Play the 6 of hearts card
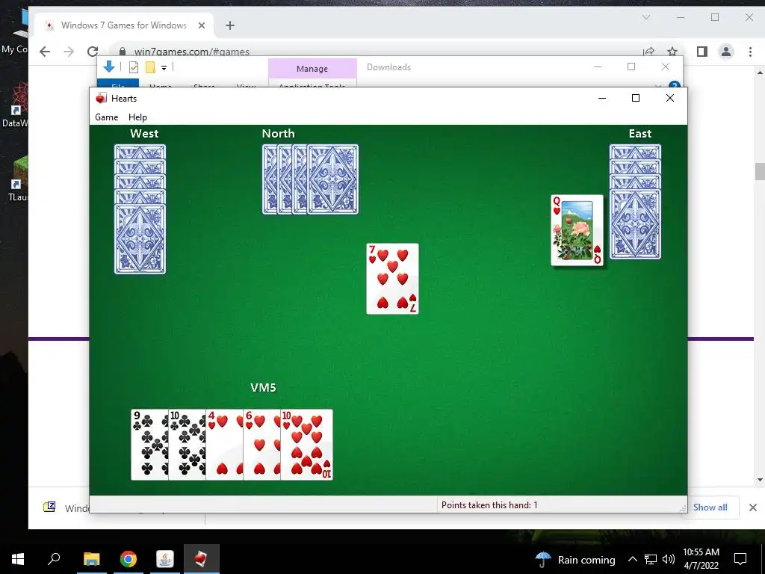This screenshot has width=765, height=574. (262, 445)
